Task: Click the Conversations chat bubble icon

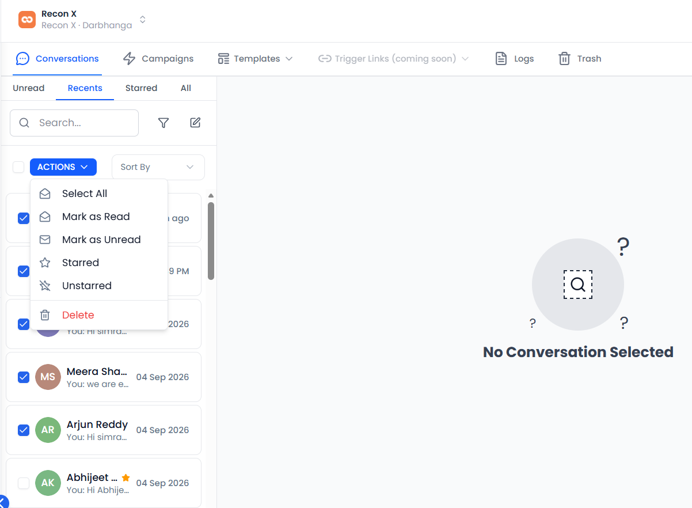Action: pyautogui.click(x=22, y=59)
